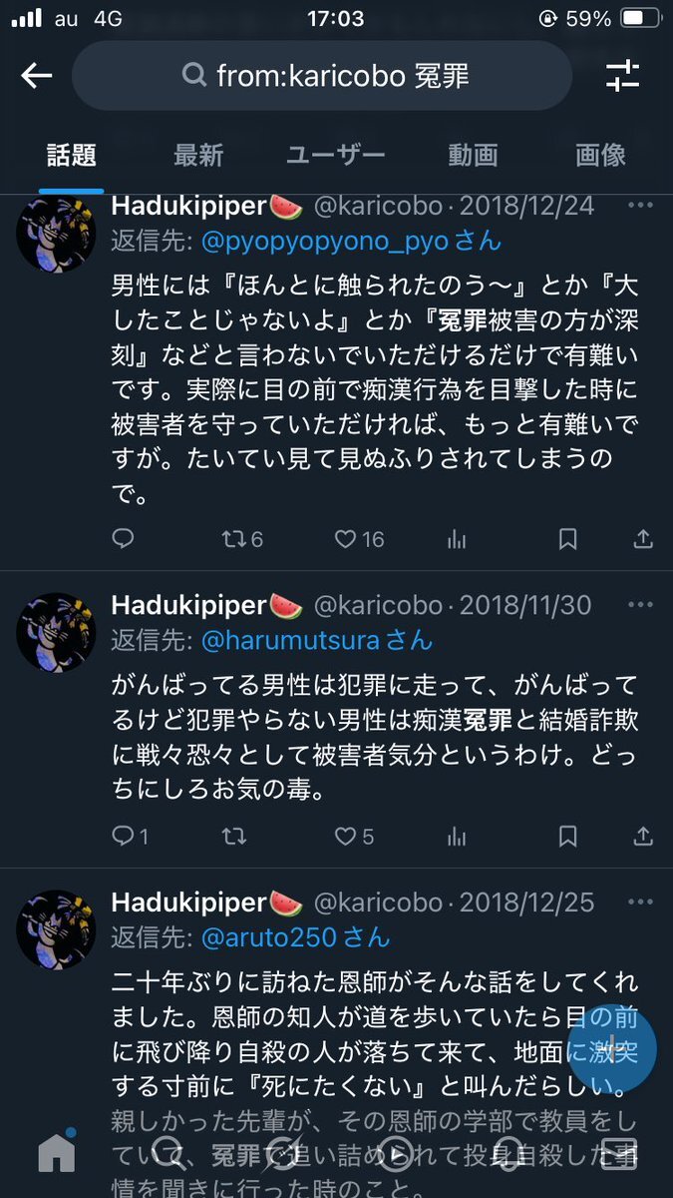The width and height of the screenshot is (673, 1198).
Task: Open more options on 2018/12/24 tweet
Action: (x=640, y=206)
